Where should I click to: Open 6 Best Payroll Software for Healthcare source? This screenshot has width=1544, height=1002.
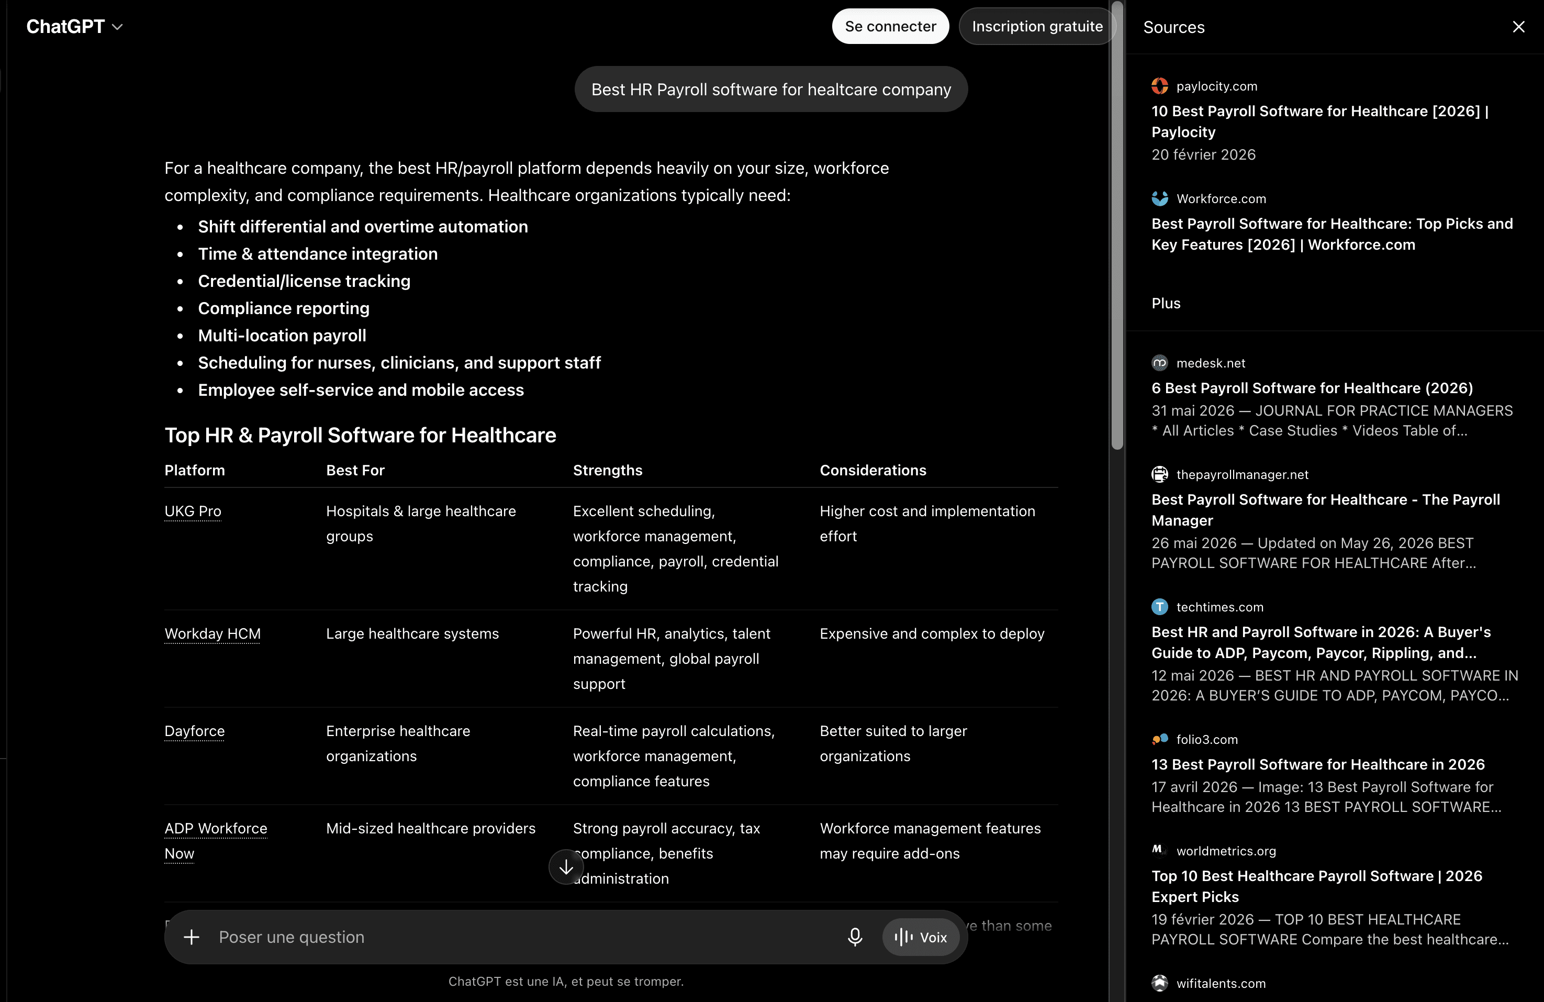[1312, 388]
